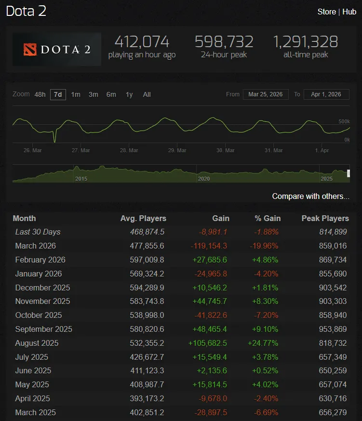
Task: Select the March 2025 row label
Action: point(36,412)
